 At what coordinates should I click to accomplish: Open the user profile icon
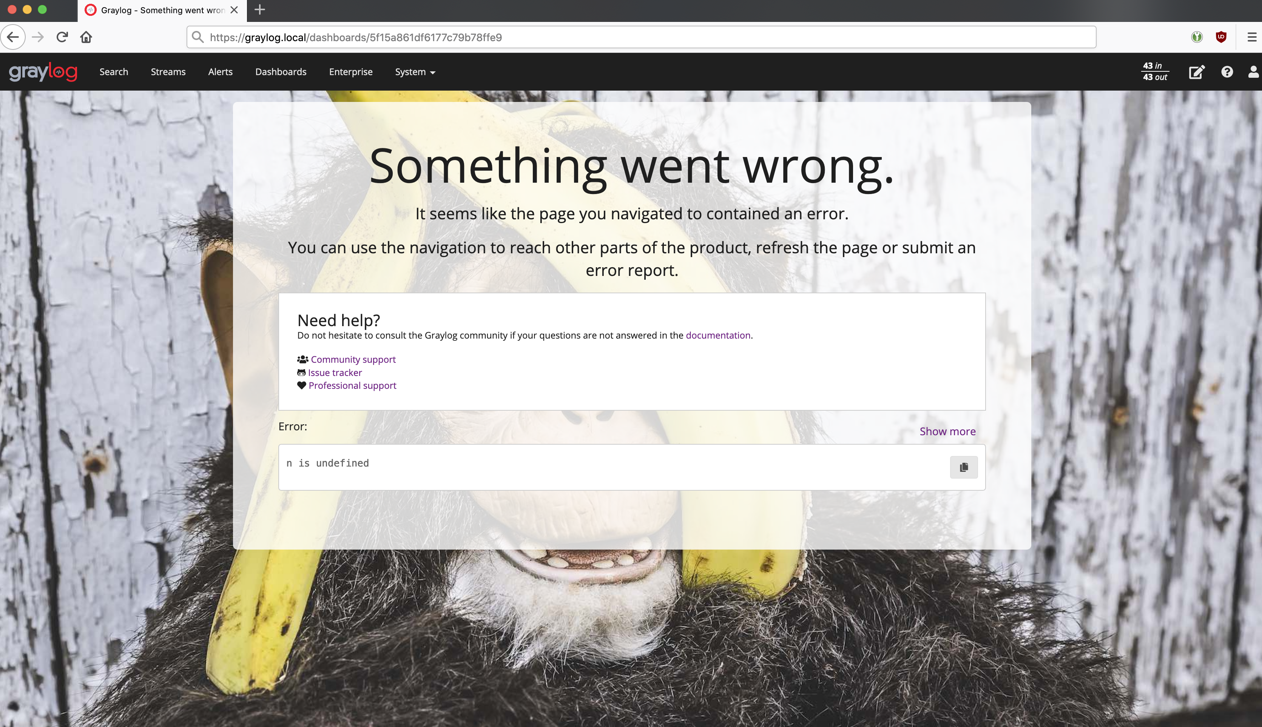tap(1254, 72)
